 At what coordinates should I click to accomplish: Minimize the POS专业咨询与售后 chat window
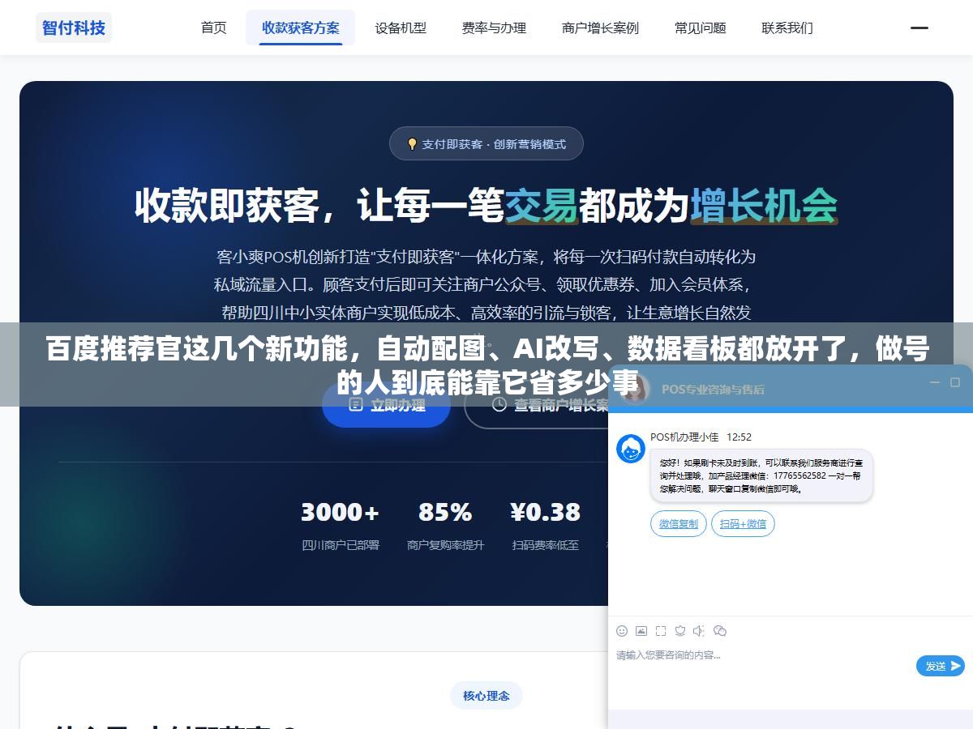coord(935,382)
